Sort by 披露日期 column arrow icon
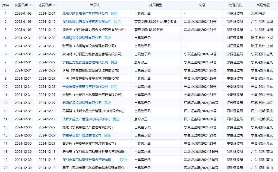Screen dimensions: 278x172 coord(30,5)
